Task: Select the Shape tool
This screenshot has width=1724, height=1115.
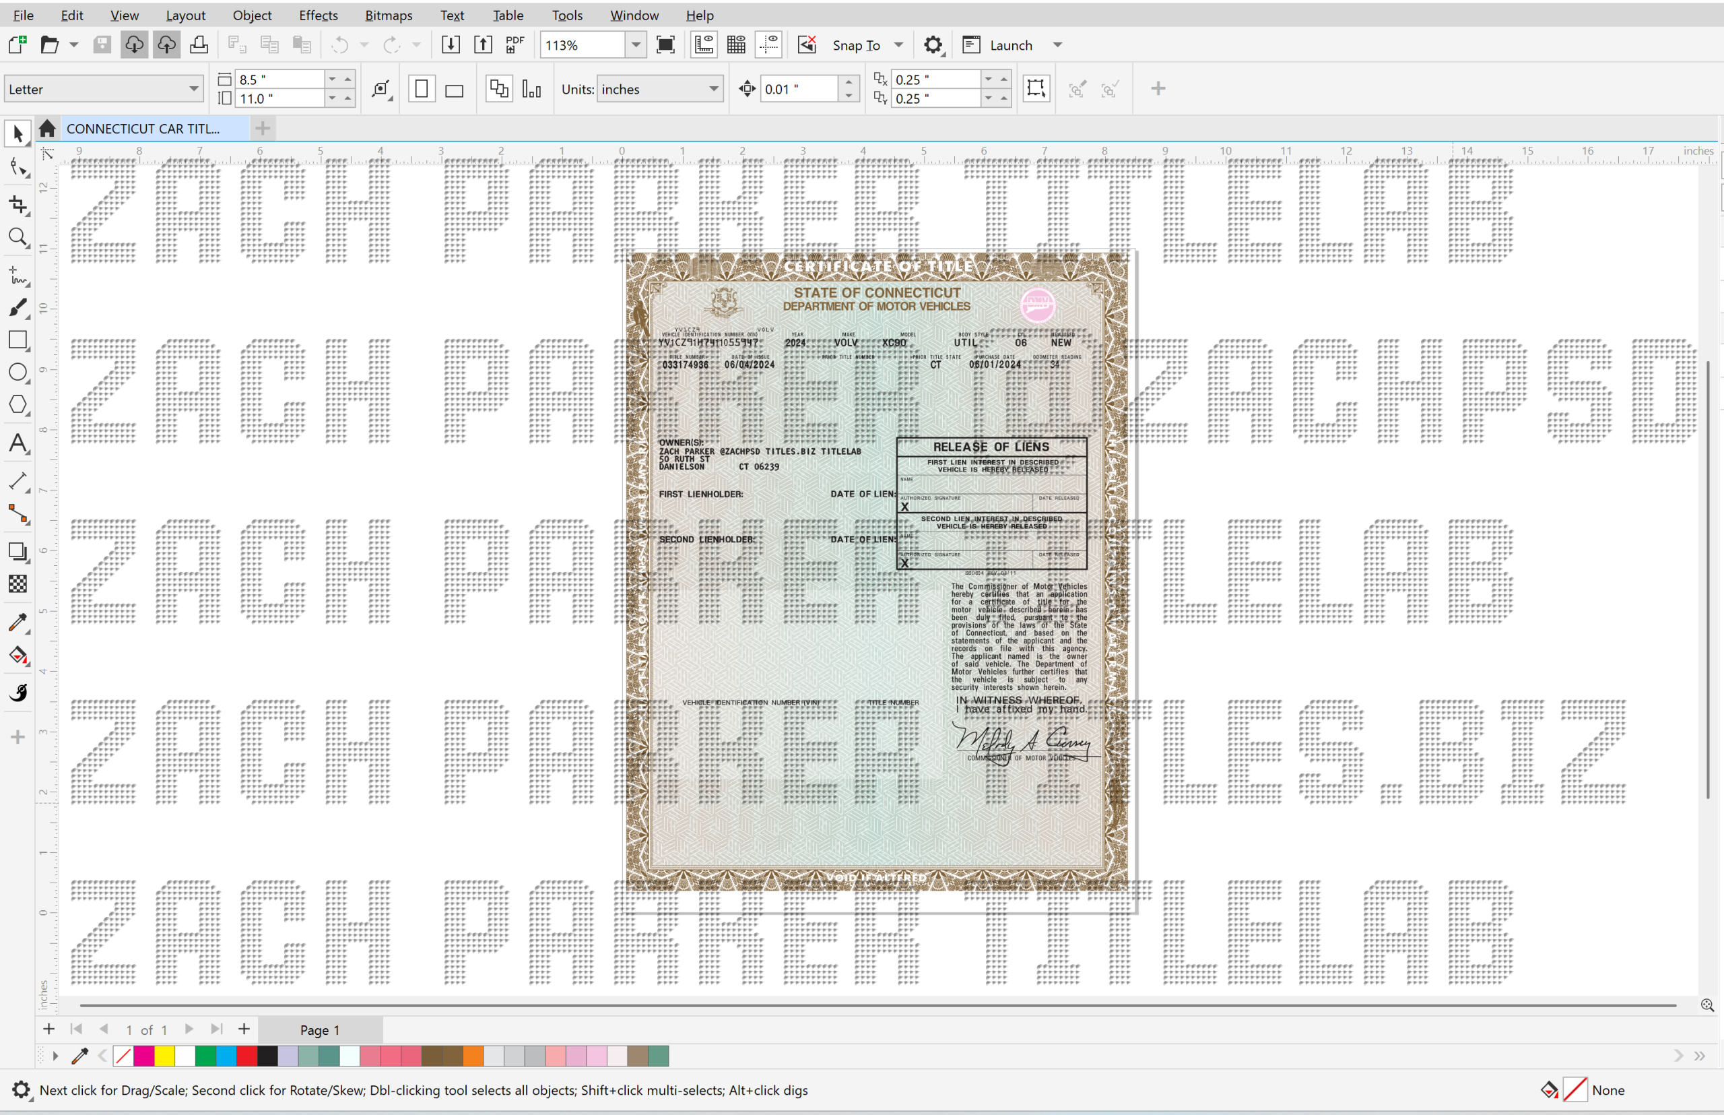Action: click(x=18, y=168)
